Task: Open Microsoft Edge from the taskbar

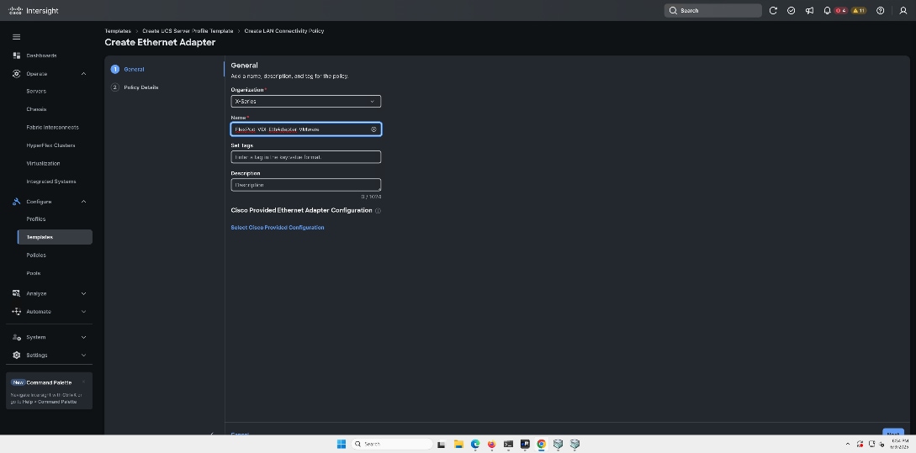Action: [475, 445]
